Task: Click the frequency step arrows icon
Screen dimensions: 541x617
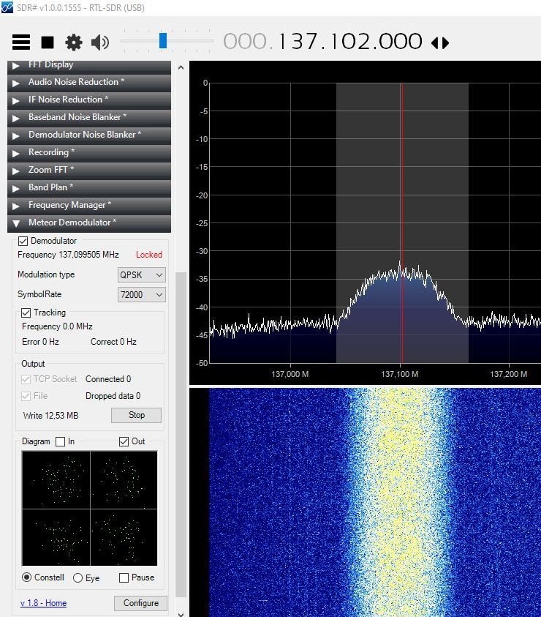Action: click(440, 42)
